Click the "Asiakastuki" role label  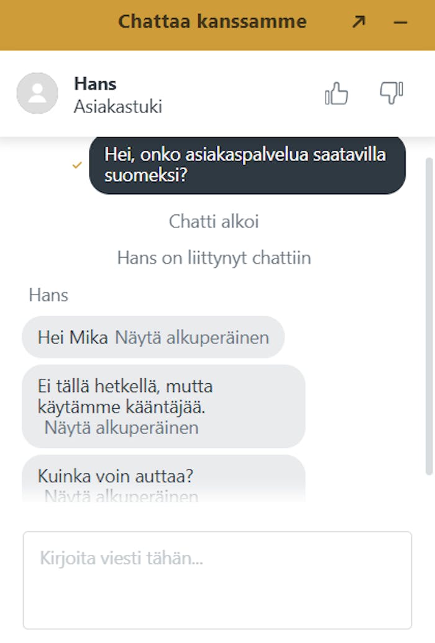point(118,106)
